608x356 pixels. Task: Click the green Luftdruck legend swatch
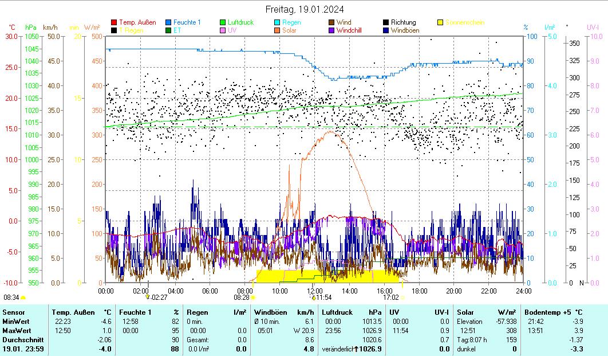(x=223, y=23)
